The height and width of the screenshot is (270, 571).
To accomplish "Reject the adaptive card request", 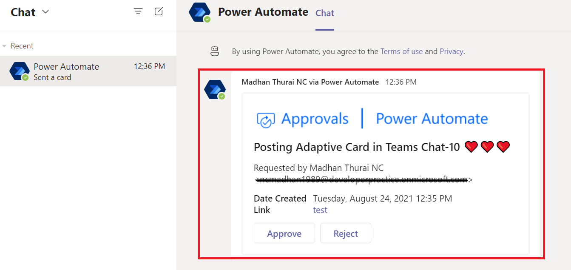I will [x=346, y=233].
